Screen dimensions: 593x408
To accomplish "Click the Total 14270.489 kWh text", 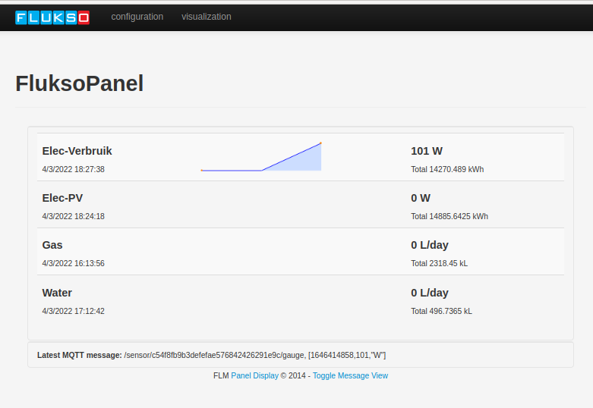I will [x=447, y=169].
